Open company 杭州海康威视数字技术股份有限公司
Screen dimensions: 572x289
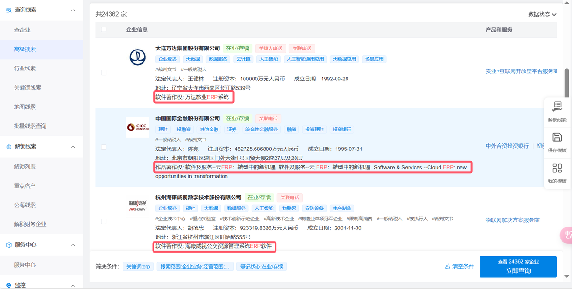pos(198,198)
